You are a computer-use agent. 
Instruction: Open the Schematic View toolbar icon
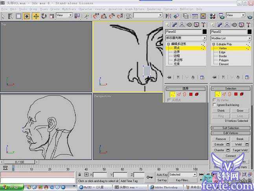pyautogui.click(x=203, y=16)
